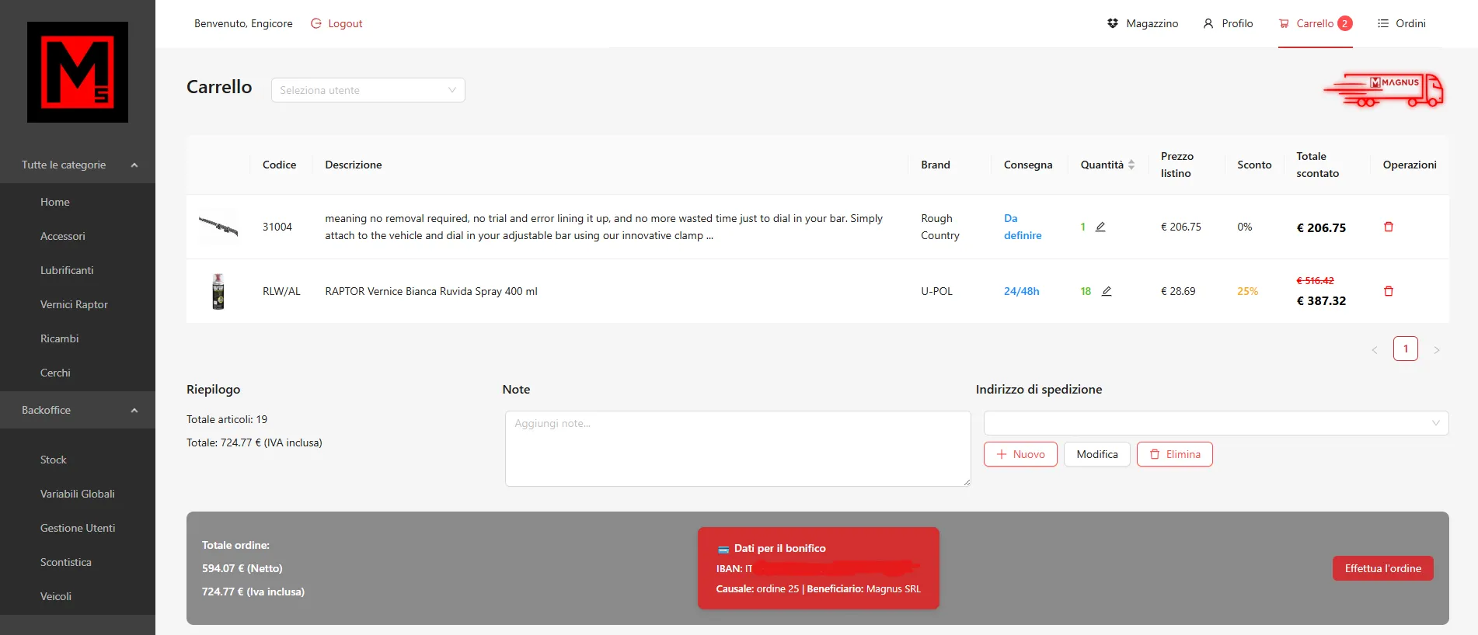Remove RAPTOR Vernice spray with trash icon
The width and height of the screenshot is (1478, 635).
(1388, 291)
